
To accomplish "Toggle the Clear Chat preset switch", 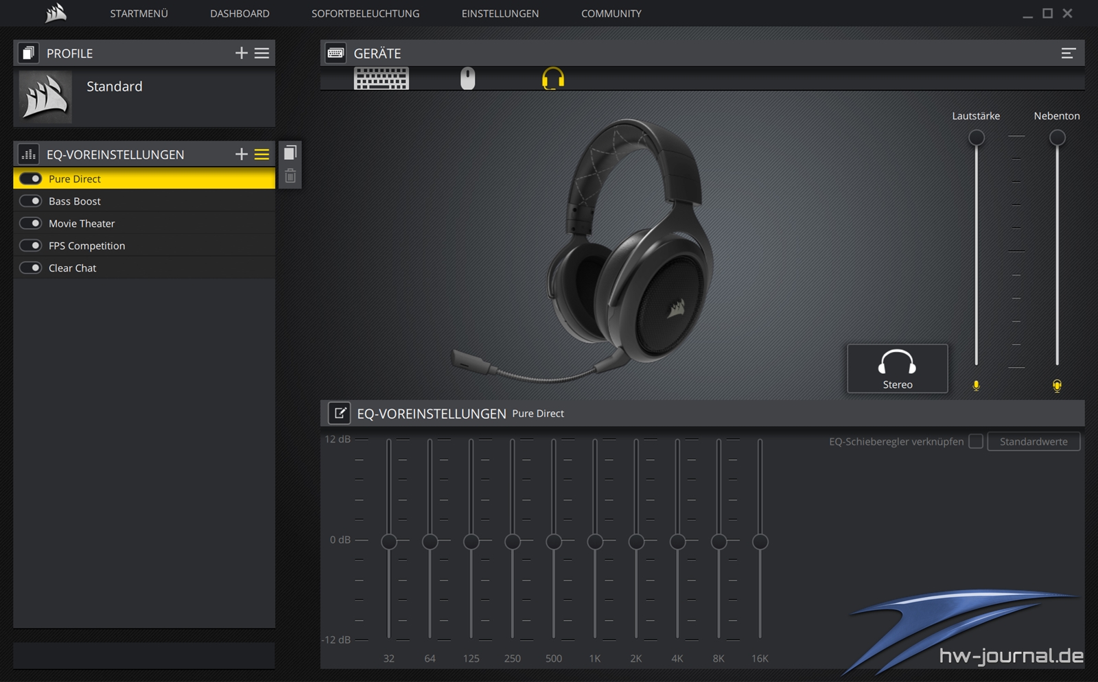I will 31,268.
